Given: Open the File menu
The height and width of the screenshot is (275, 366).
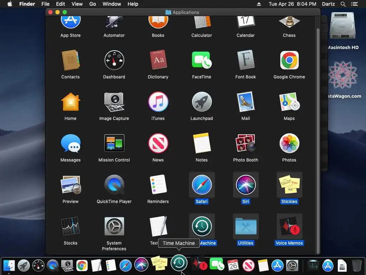Looking at the screenshot, I should [45, 4].
